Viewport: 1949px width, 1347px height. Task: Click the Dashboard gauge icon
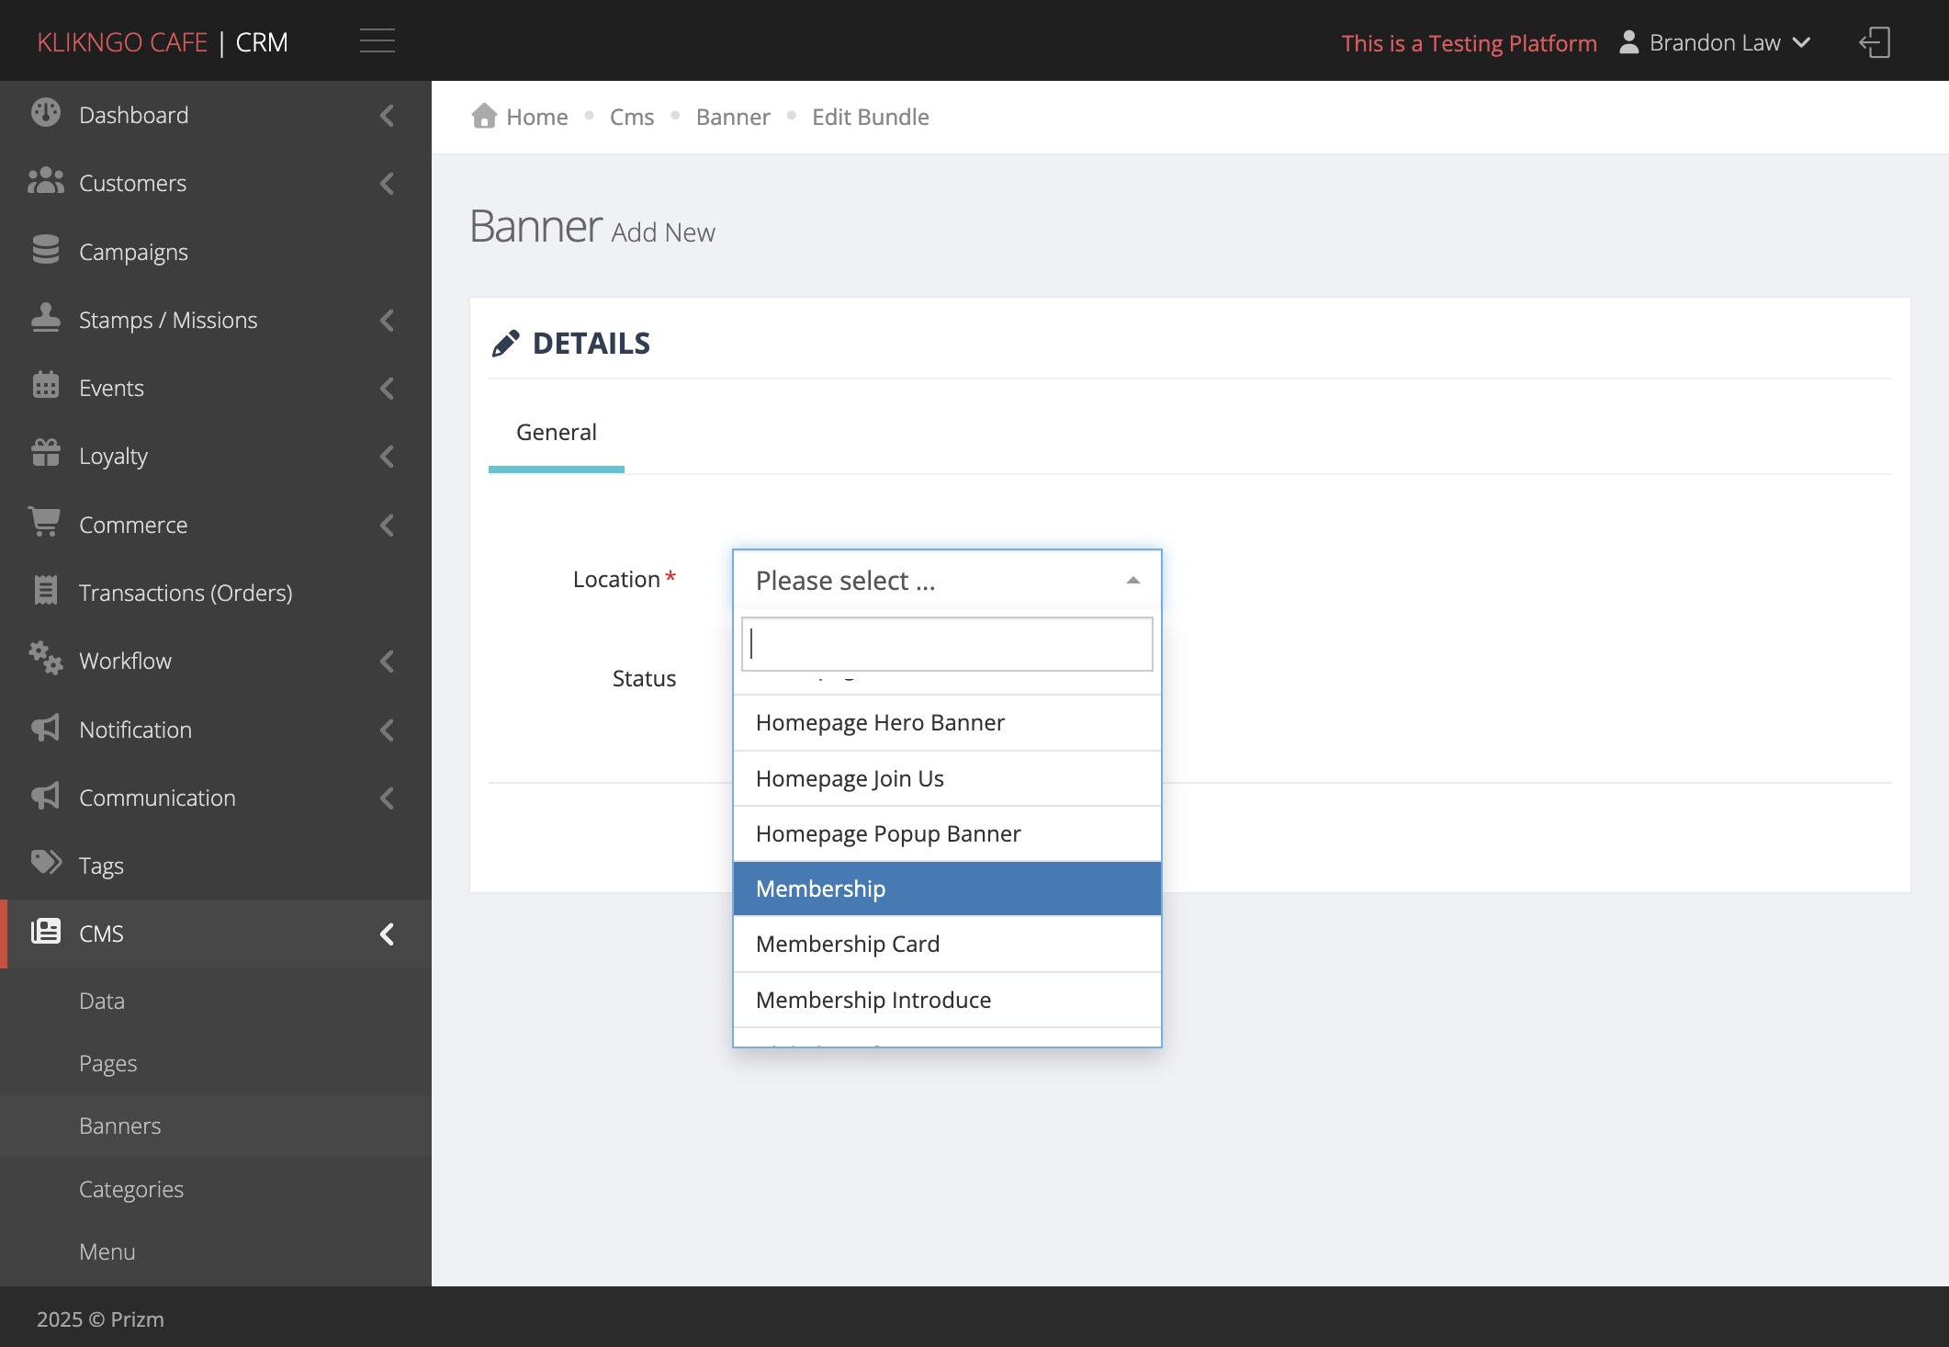coord(45,113)
